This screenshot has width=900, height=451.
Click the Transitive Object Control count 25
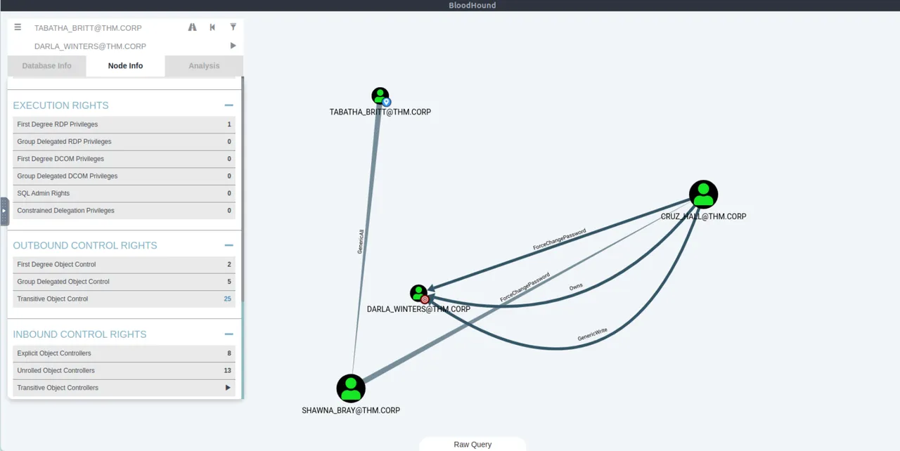[x=227, y=299]
